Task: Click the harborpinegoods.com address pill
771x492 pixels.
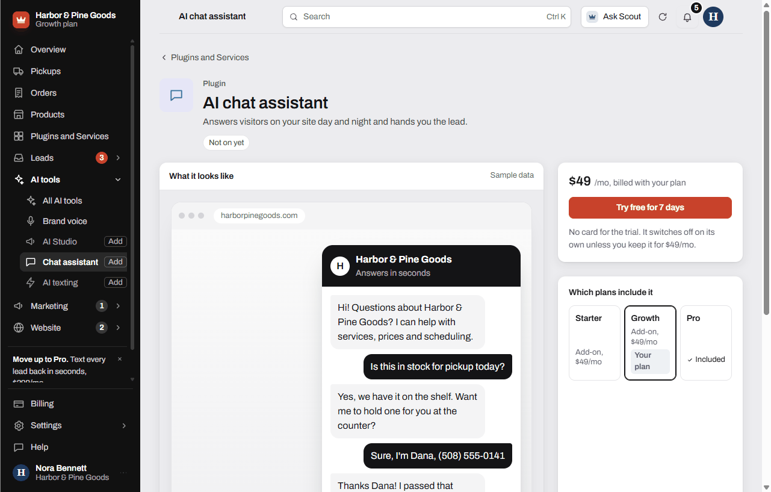Action: 259,216
